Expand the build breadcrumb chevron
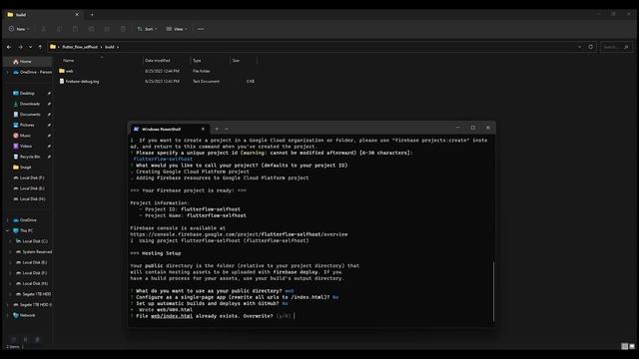 pyautogui.click(x=118, y=47)
